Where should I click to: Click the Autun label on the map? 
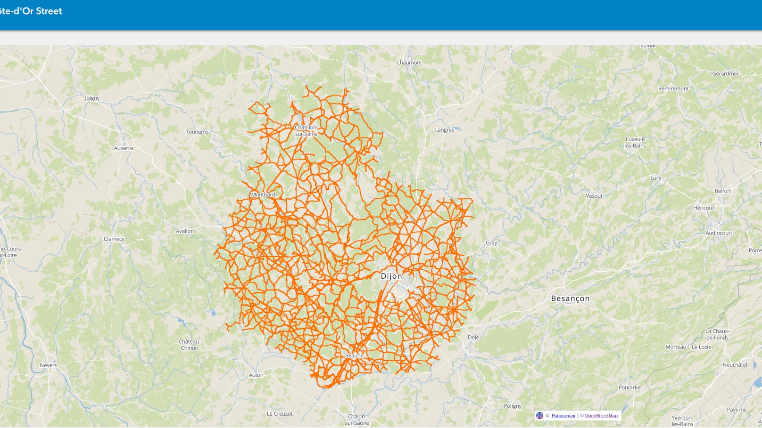pos(256,375)
